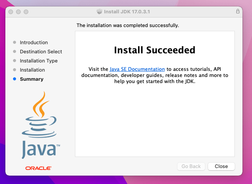The image size is (252, 184).
Task: Click the Close button to finish
Action: coord(221,166)
